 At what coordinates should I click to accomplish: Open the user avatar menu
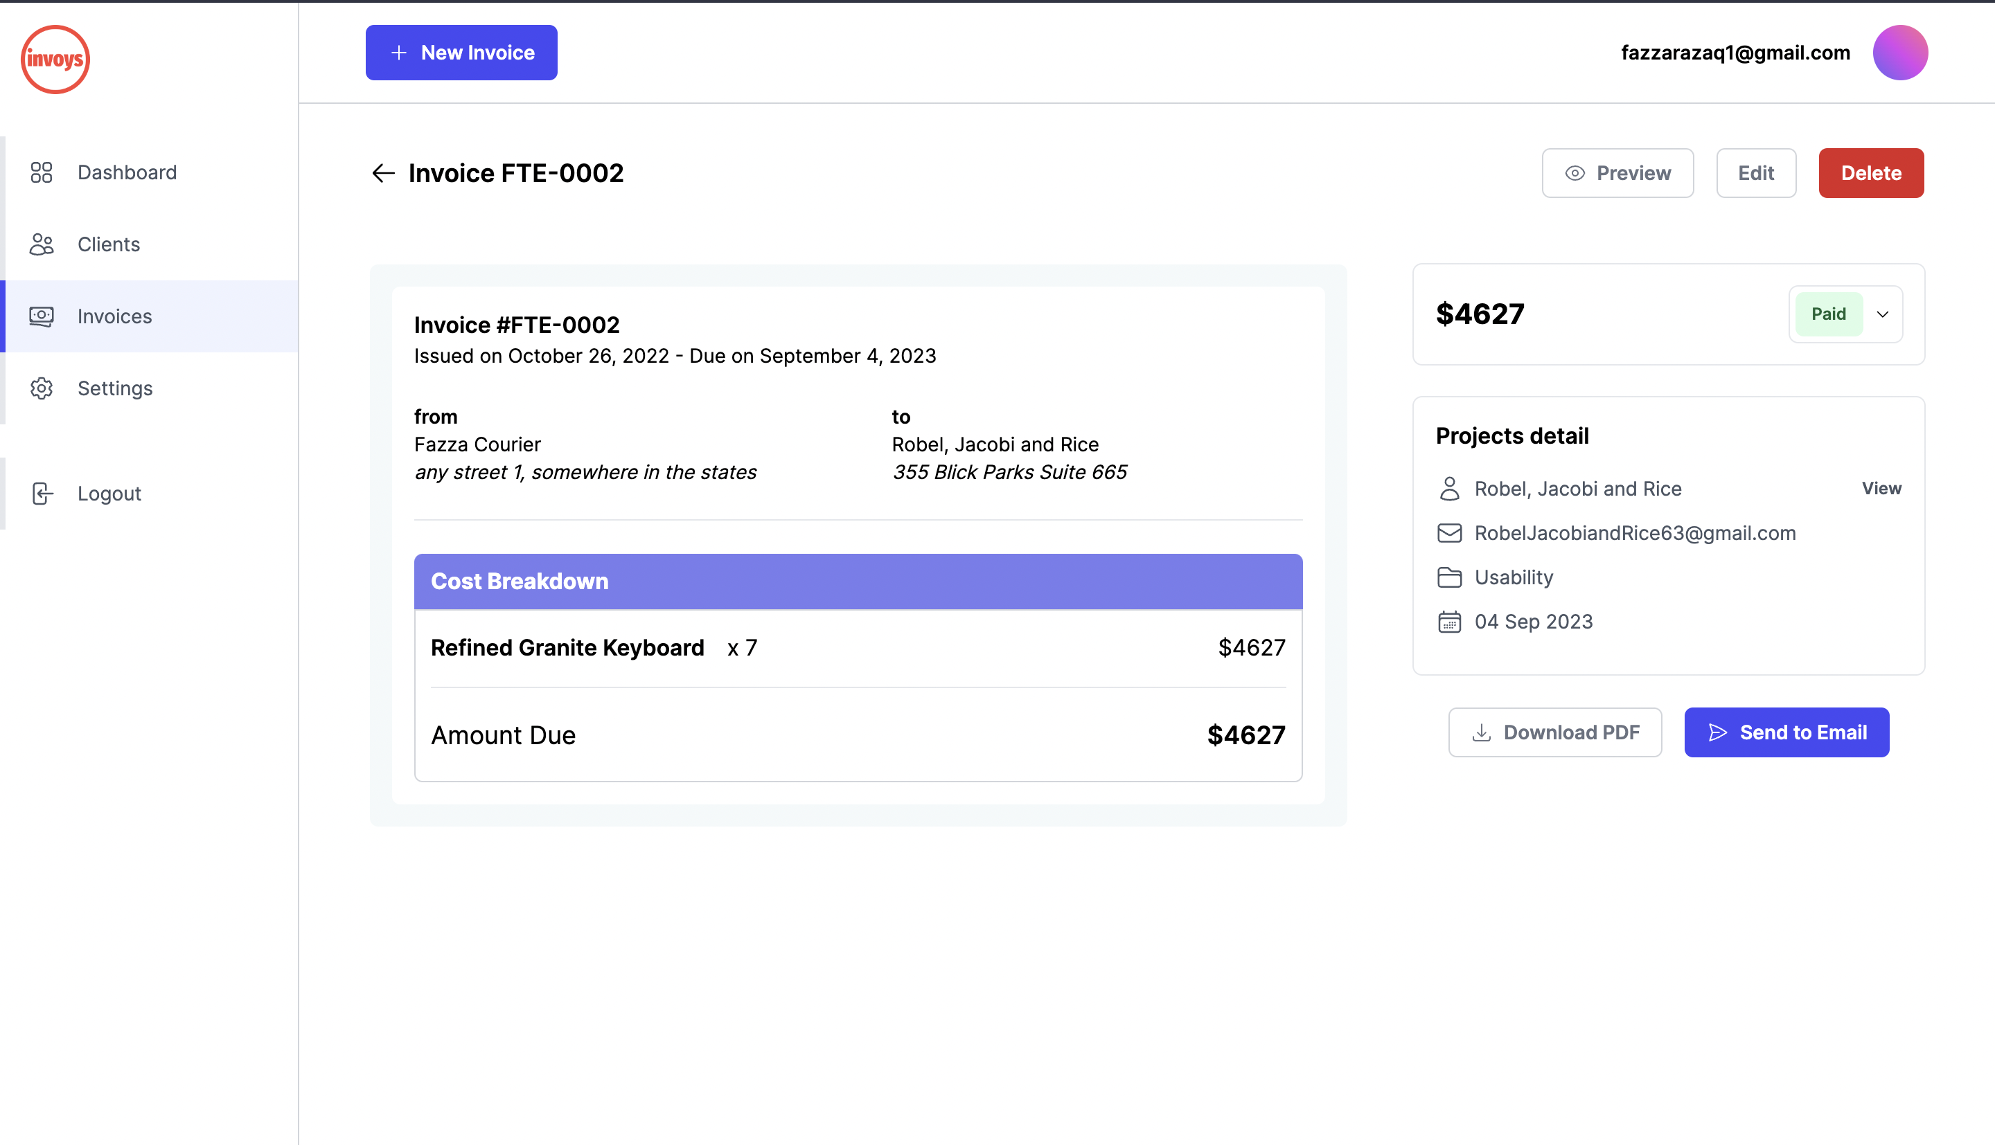(1900, 53)
